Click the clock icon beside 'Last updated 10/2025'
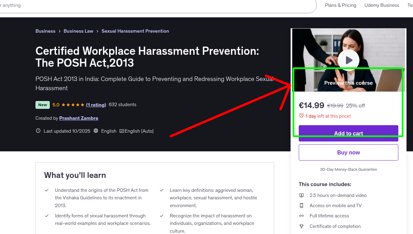The image size is (413, 234). [x=38, y=131]
